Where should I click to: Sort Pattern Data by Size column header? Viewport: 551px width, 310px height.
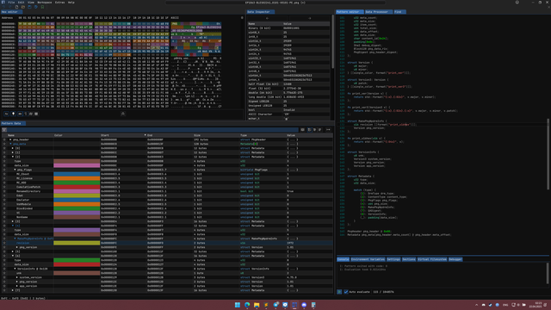pos(216,135)
